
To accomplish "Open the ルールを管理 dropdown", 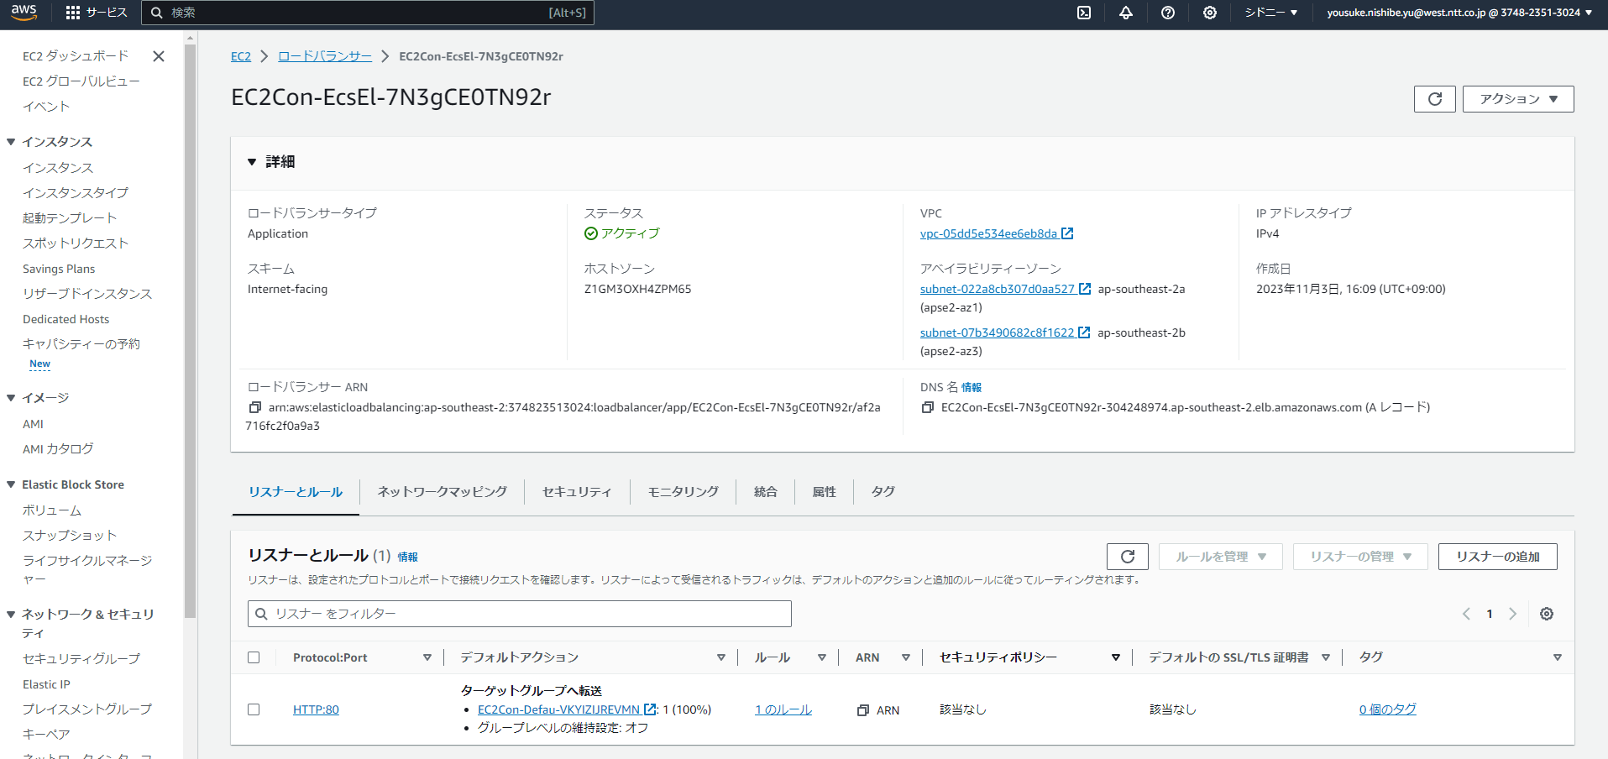I will 1221,557.
